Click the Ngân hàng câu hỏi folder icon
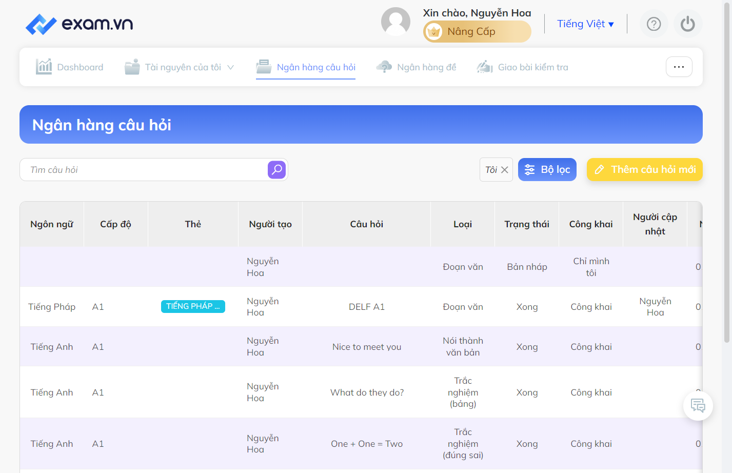Screen dimensions: 732x473 pyautogui.click(x=264, y=67)
